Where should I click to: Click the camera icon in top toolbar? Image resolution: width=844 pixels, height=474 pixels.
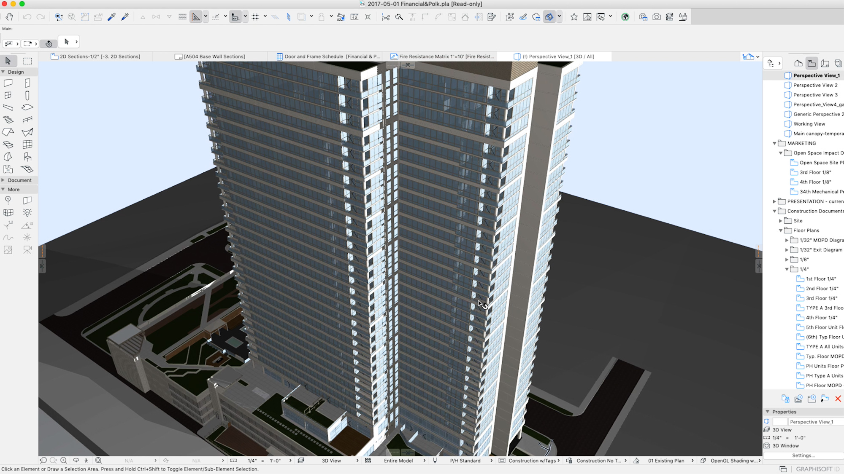656,17
